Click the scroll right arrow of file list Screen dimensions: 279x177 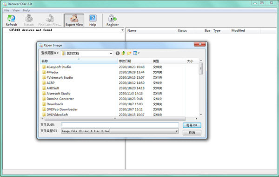click(196, 119)
